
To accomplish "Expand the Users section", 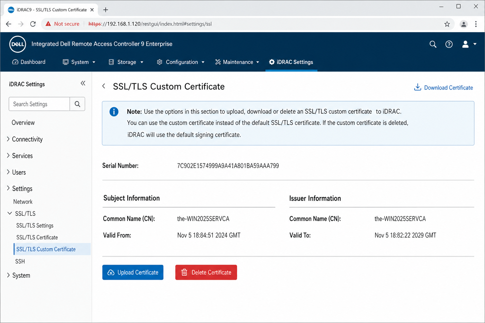I will coord(16,173).
